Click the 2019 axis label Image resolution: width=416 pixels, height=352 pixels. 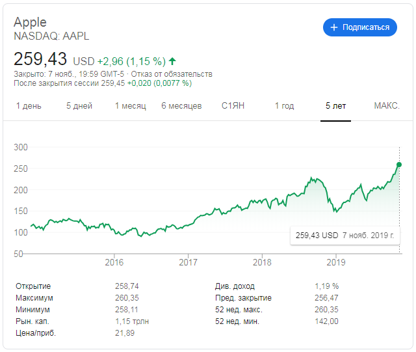336,262
